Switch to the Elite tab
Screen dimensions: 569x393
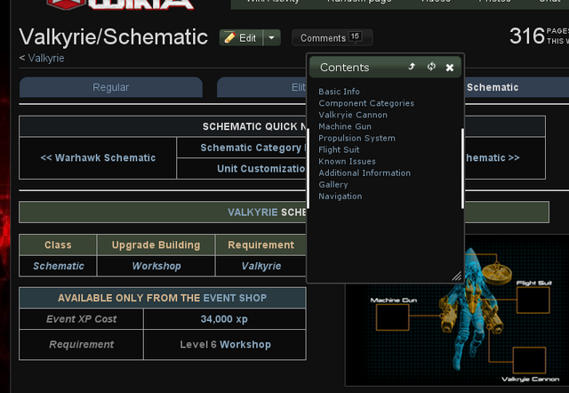coord(261,87)
